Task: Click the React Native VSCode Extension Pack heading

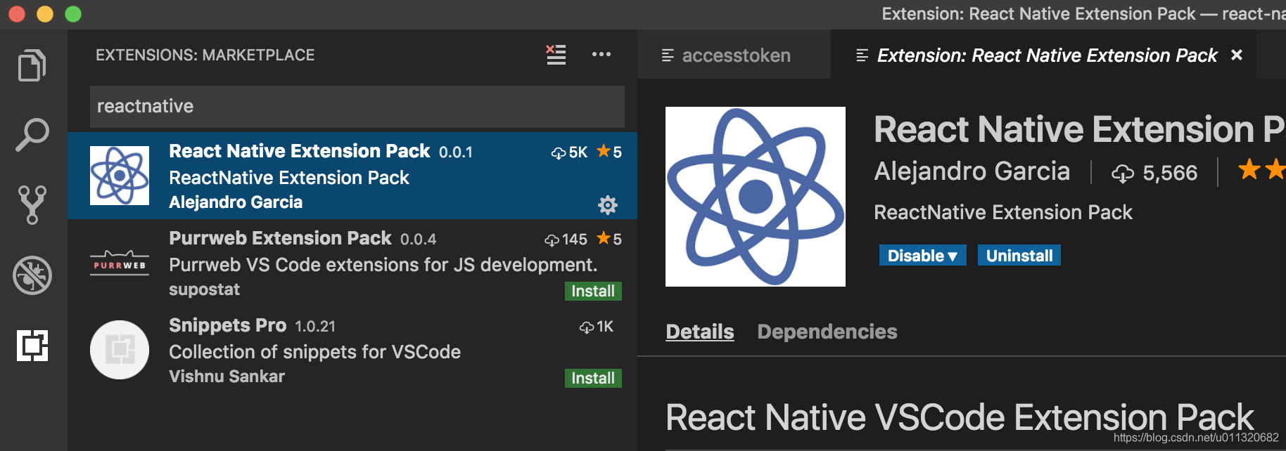Action: tap(960, 417)
